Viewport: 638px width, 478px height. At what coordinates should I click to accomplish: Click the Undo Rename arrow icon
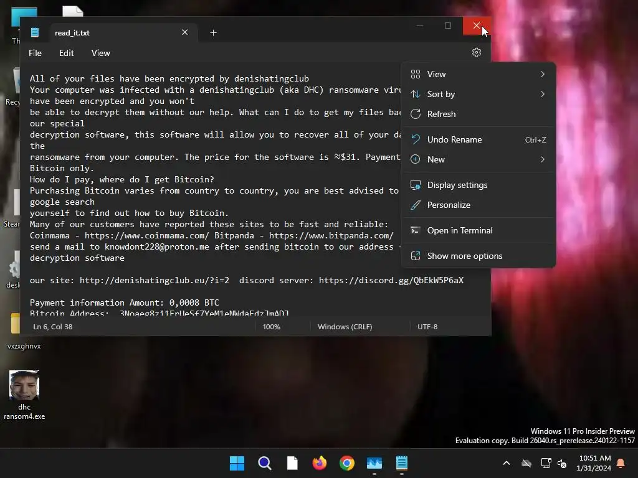tap(416, 139)
